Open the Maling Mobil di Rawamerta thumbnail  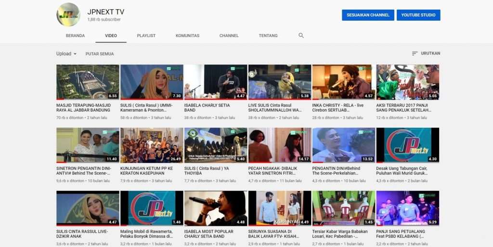152,208
